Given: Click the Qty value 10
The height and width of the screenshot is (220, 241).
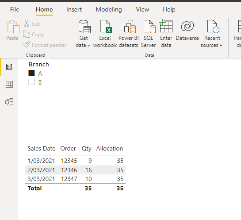Looking at the screenshot, I should (88, 179).
